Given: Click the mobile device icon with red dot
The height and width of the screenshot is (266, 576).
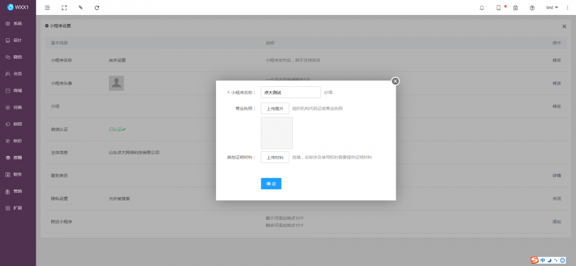Looking at the screenshot, I should (499, 7).
